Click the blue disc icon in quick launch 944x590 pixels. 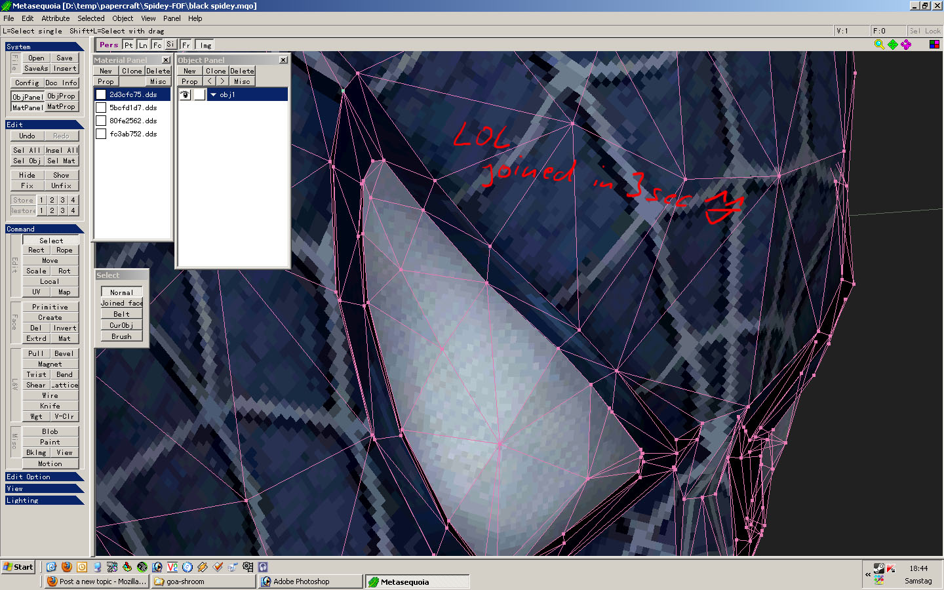point(187,567)
